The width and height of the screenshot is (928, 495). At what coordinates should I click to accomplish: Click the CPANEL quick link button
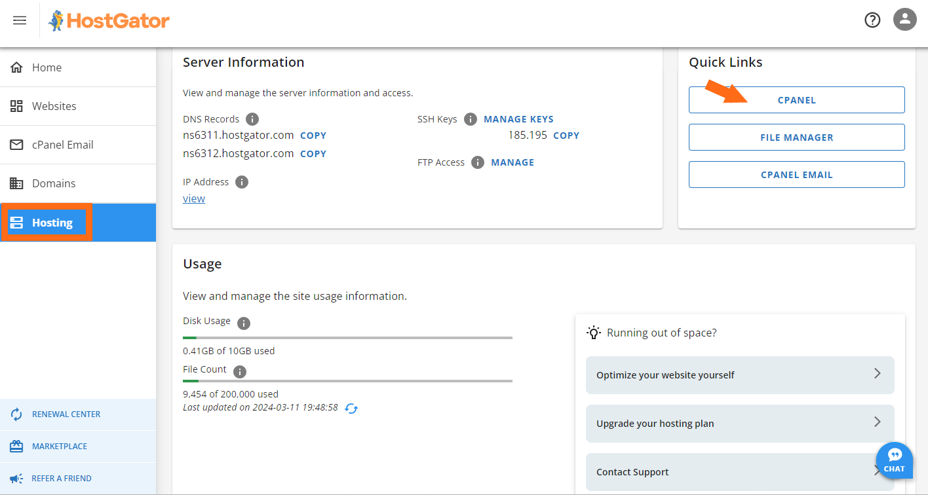click(796, 100)
